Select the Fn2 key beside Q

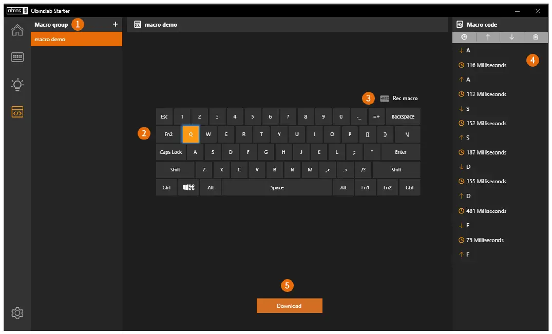pos(168,134)
